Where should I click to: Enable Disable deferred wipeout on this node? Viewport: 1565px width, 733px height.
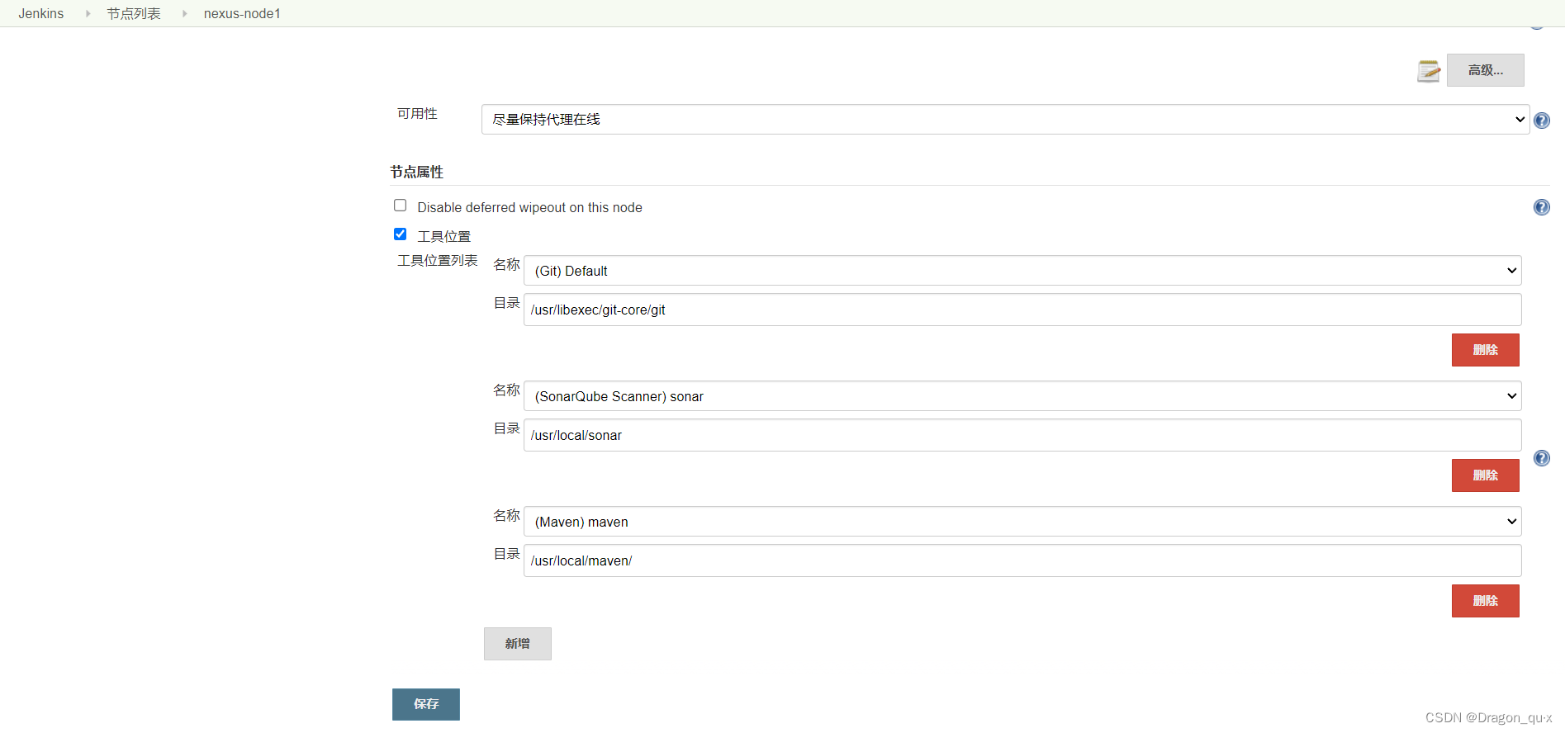(401, 206)
